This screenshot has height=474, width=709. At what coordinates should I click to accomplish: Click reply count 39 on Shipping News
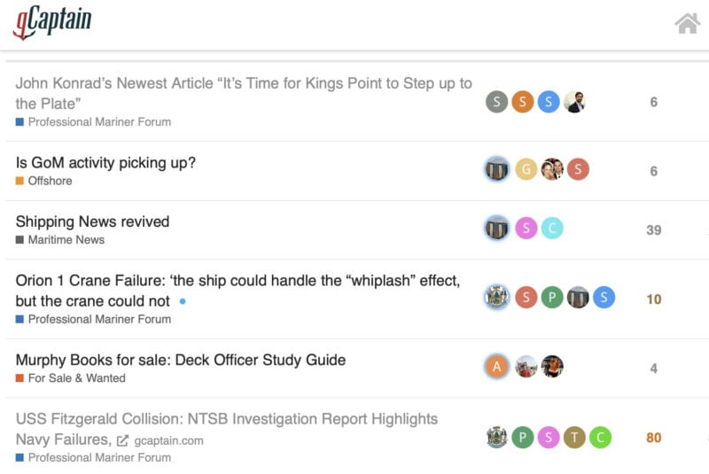[x=653, y=229]
